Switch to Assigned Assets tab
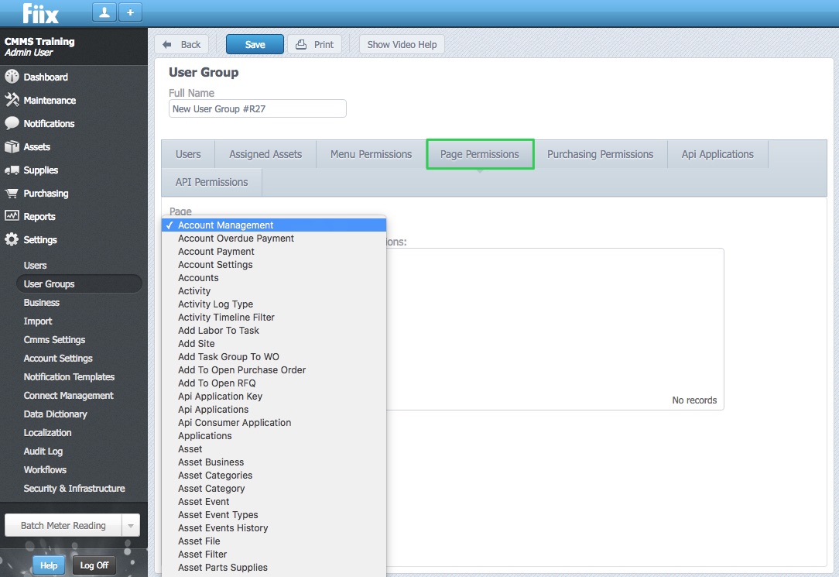The image size is (839, 577). (265, 154)
